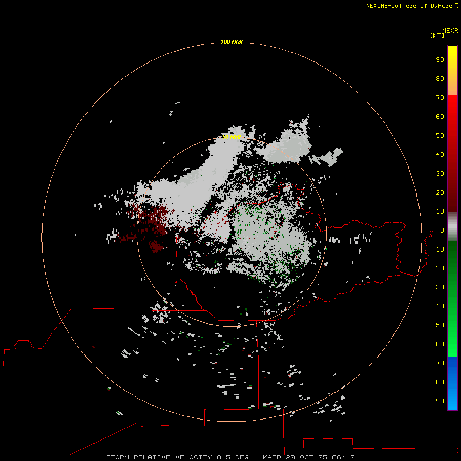
Task: Click the 60 value on the velocity scale
Action: click(x=440, y=117)
